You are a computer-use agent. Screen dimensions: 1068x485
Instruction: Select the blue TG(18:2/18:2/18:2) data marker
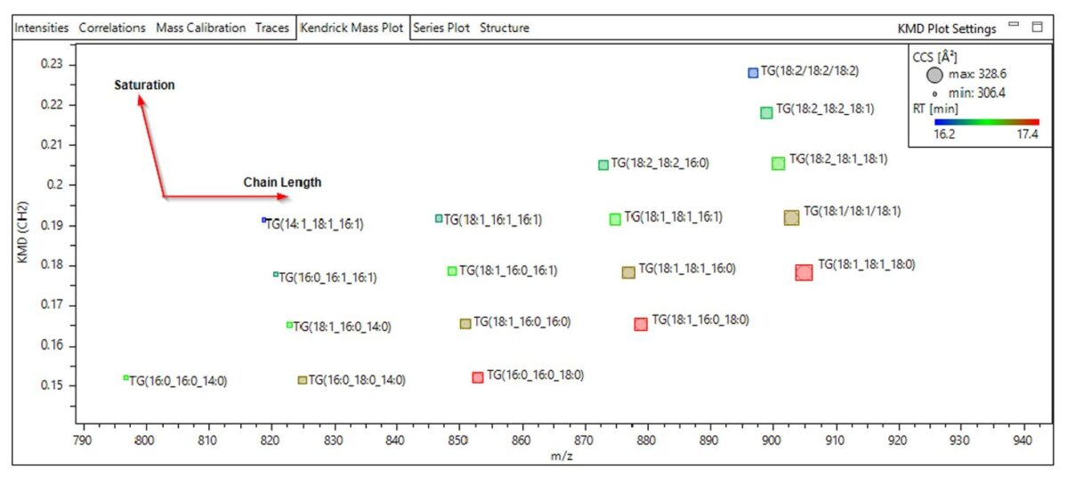(753, 72)
